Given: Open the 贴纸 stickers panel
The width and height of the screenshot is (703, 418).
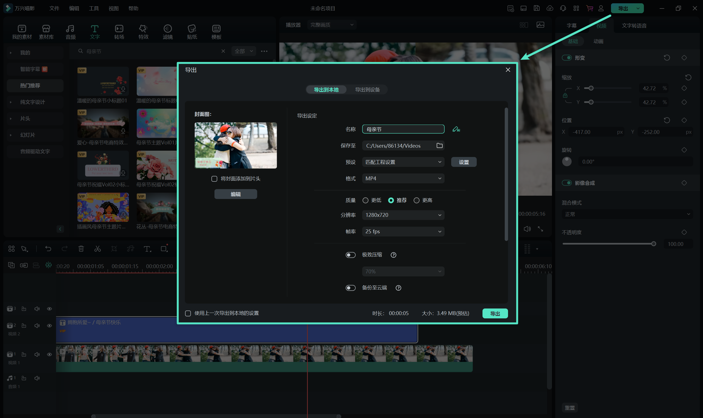Looking at the screenshot, I should [x=192, y=32].
